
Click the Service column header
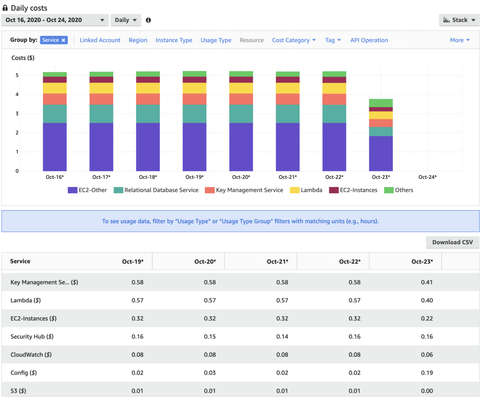[20, 261]
